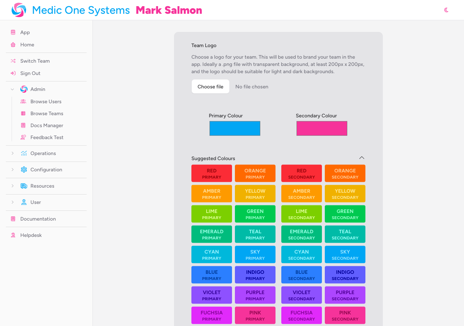Viewport: 464px width, 326px height.
Task: Toggle dark mode with the moon icon
Action: coord(446,10)
